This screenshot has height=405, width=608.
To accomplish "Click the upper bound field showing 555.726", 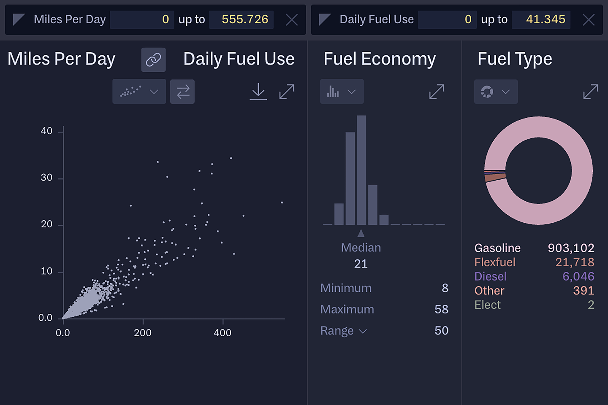I will [x=241, y=19].
